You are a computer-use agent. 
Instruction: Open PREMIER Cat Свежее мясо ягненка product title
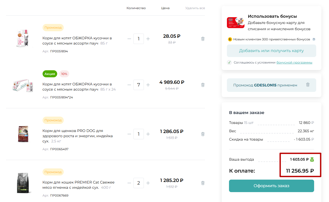78,185
